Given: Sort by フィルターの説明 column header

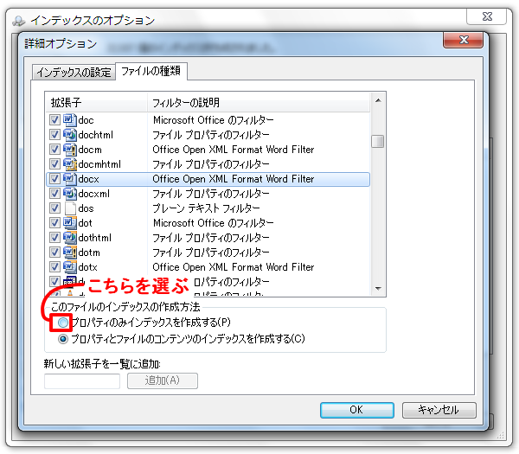Looking at the screenshot, I should tap(258, 103).
